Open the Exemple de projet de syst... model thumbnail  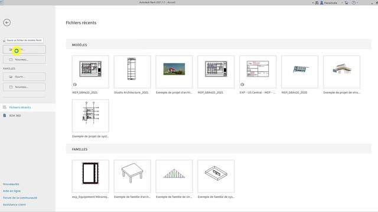[90, 115]
